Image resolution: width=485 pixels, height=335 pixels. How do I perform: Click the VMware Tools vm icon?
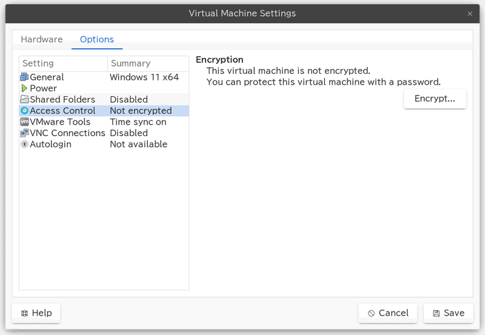(24, 122)
